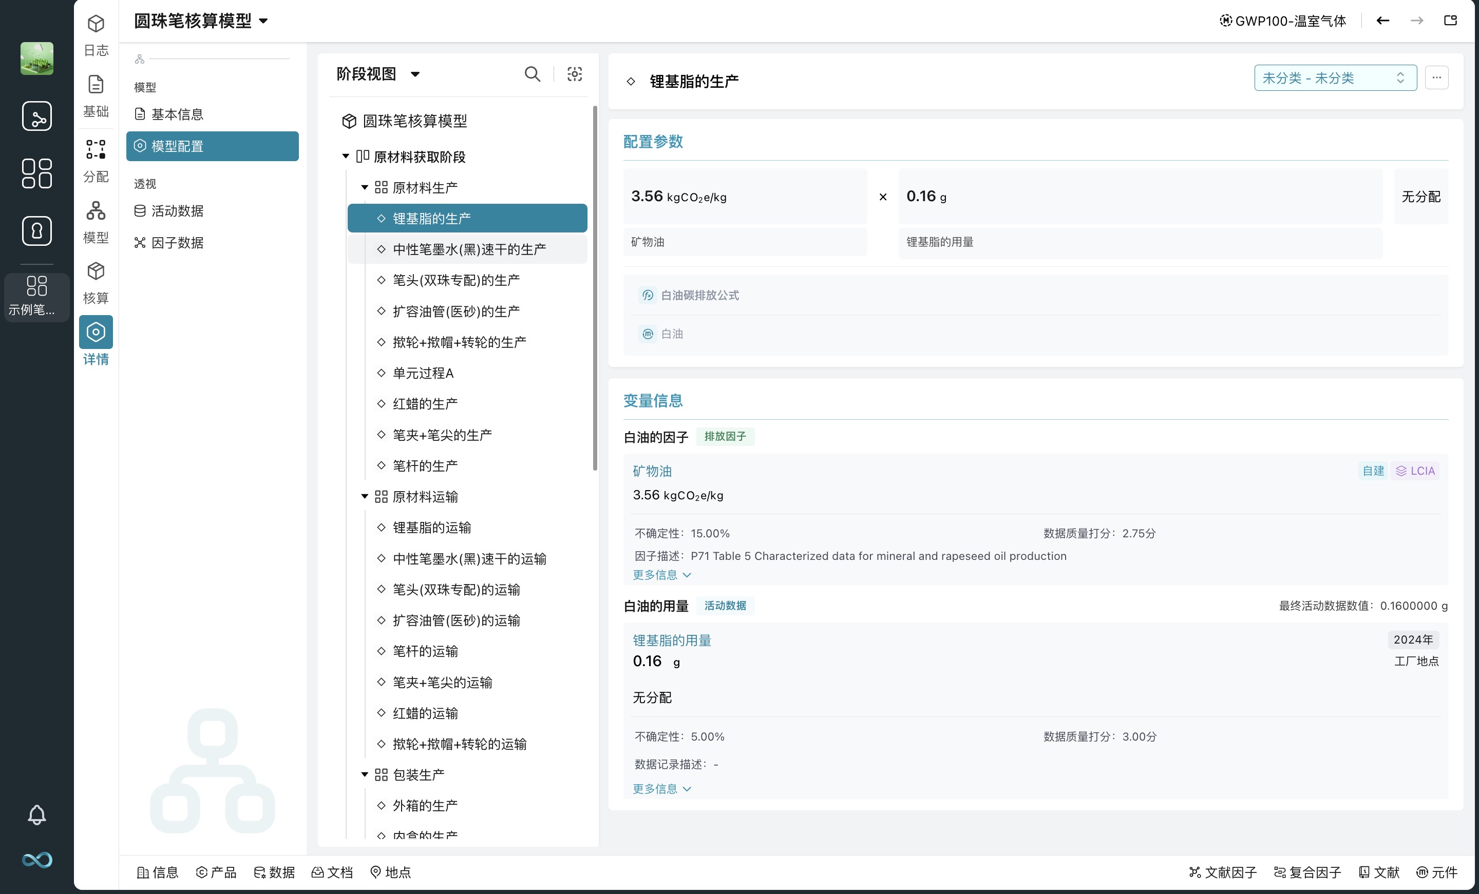Click the 白油碳排放公式 formula link
1479x894 pixels.
699,295
